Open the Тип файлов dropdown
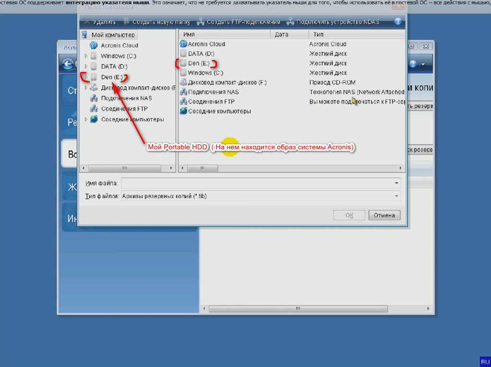The height and width of the screenshot is (367, 491). coord(396,196)
